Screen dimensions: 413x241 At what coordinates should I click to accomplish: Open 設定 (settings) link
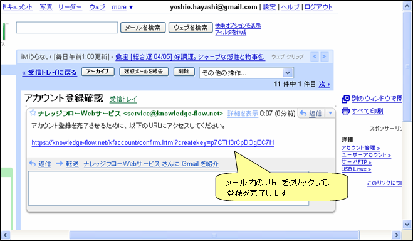269,7
